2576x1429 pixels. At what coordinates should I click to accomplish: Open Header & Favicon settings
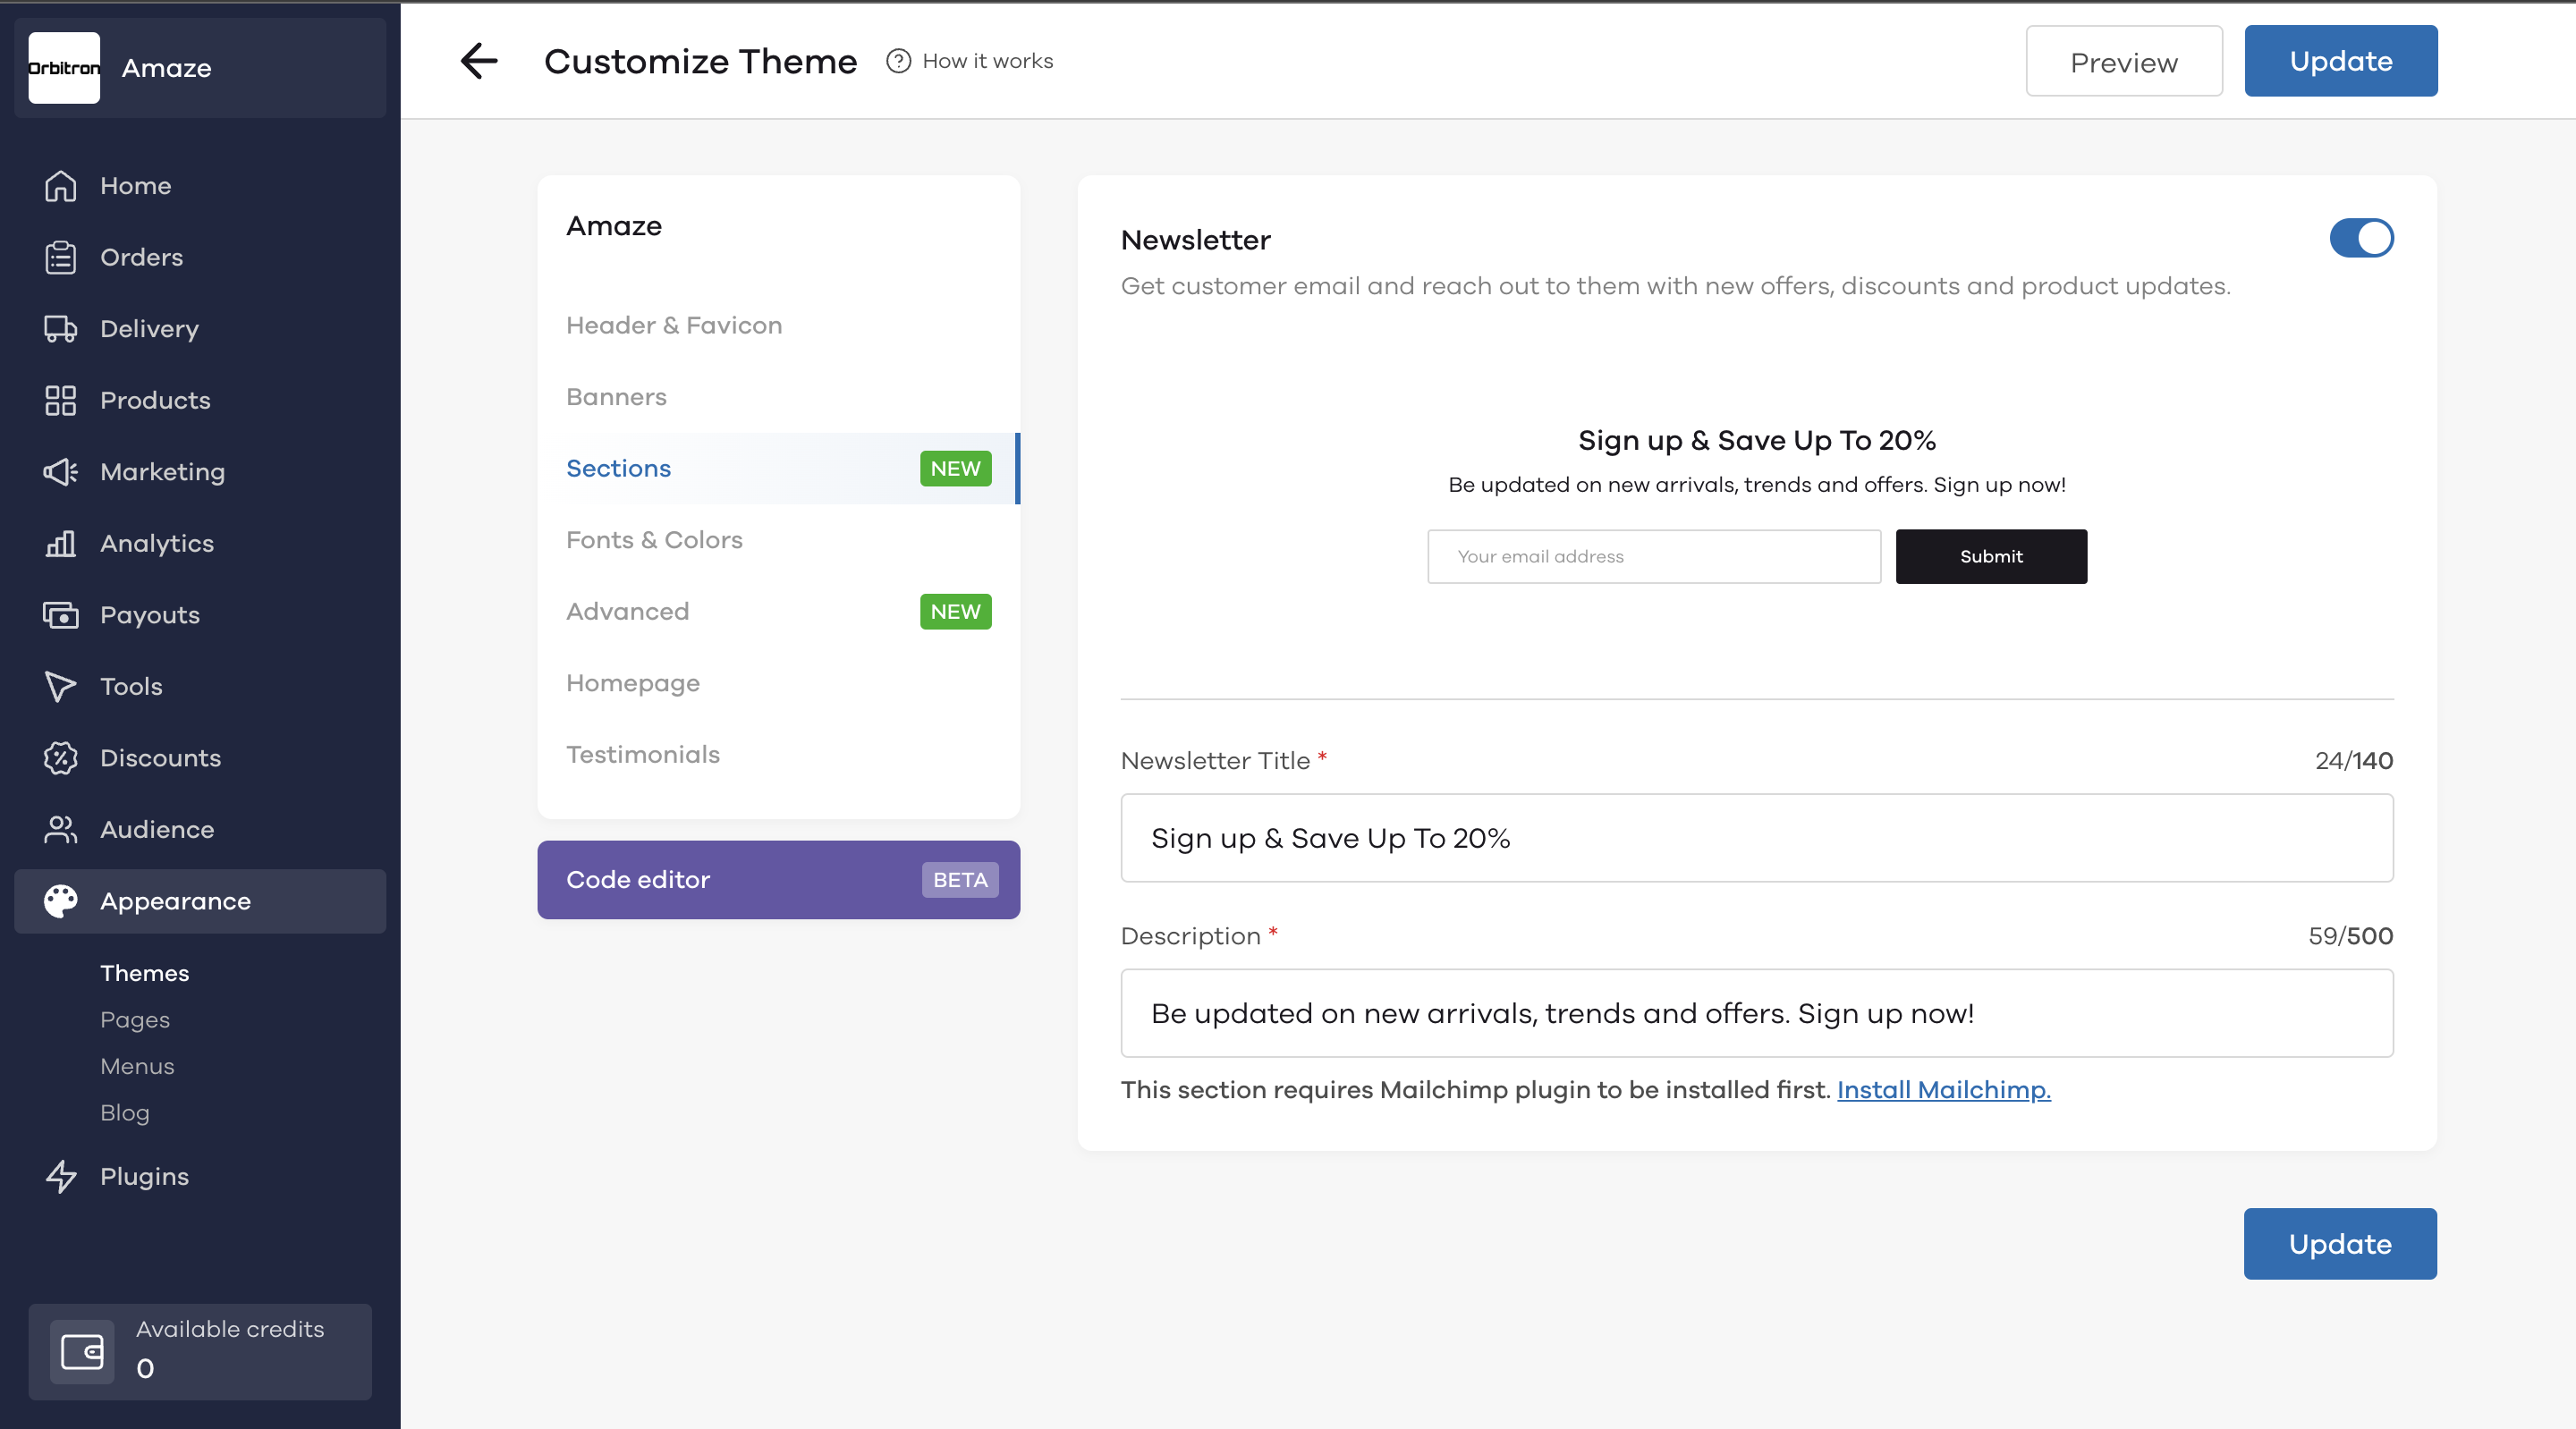(x=778, y=325)
